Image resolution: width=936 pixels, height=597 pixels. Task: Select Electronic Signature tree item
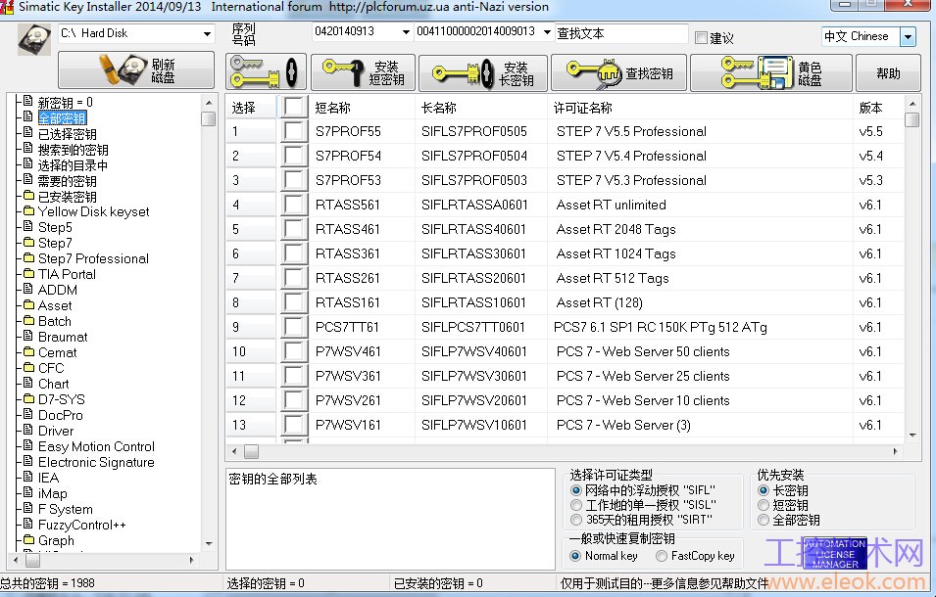pyautogui.click(x=96, y=462)
